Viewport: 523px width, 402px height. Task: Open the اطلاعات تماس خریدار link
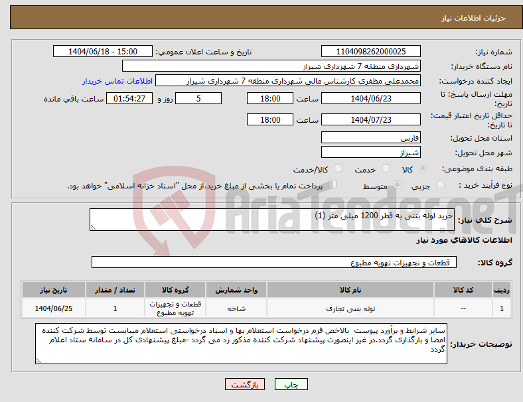coord(117,81)
